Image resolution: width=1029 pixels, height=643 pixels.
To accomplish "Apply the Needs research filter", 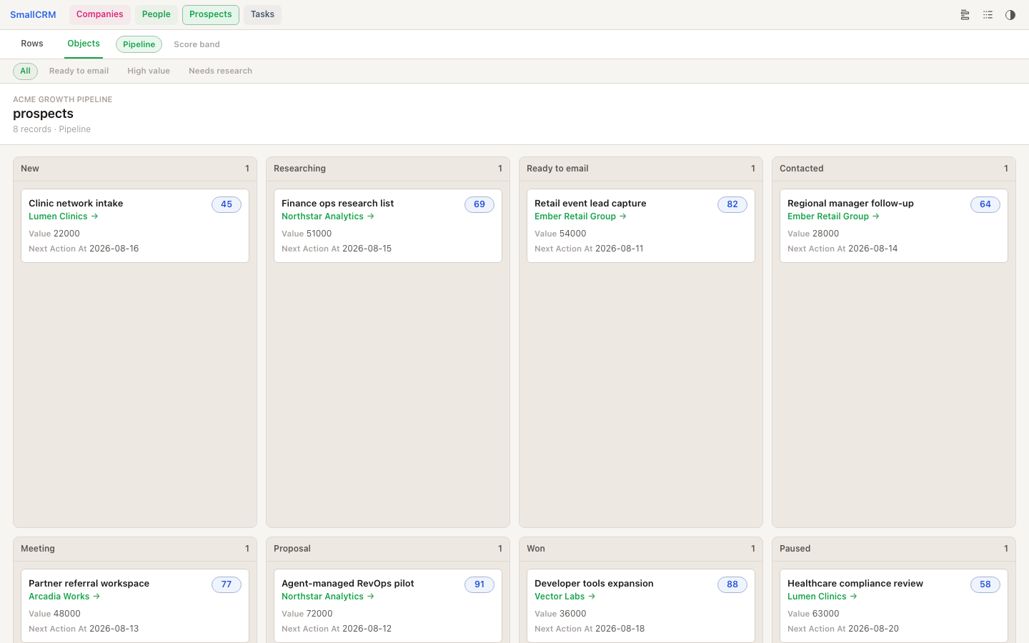I will pos(220,71).
